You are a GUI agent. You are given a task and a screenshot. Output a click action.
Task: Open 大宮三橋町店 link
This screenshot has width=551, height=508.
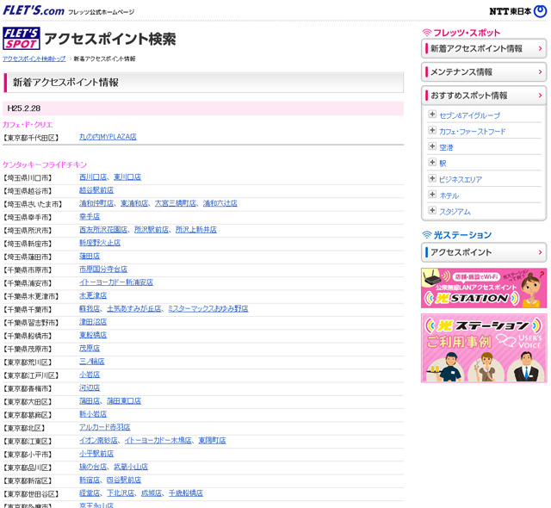click(176, 203)
